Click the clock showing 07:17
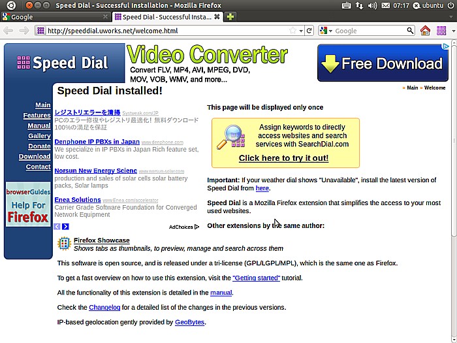Image resolution: width=457 pixels, height=343 pixels. [401, 5]
